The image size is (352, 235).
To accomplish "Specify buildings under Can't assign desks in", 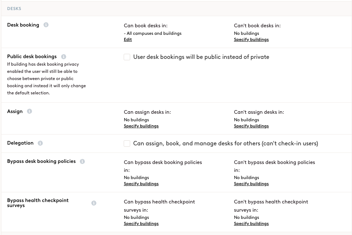I will click(251, 126).
